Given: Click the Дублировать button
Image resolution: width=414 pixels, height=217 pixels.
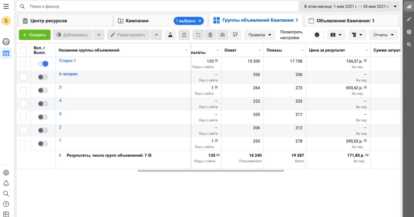Looking at the screenshot, I should pos(73,35).
